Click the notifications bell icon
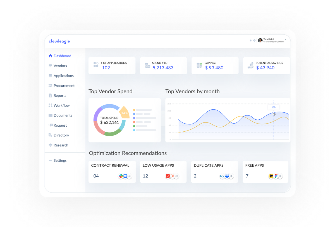Screen dimensions: 335x227 click(251, 41)
